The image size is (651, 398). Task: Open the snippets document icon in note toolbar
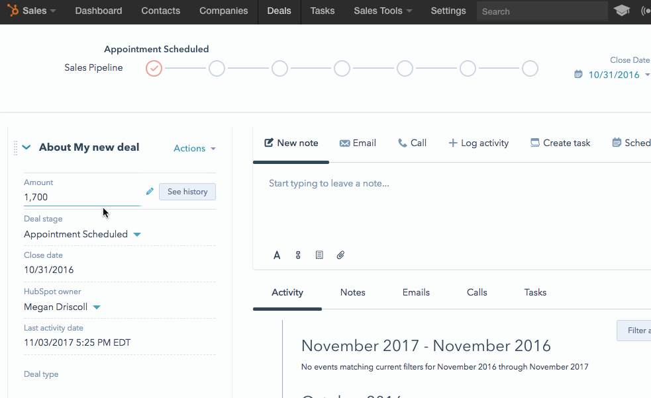click(319, 255)
